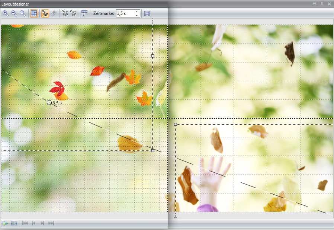Open the alignment layout icon in toolbar
Viewport: 334px width, 230px height.
coord(84,13)
